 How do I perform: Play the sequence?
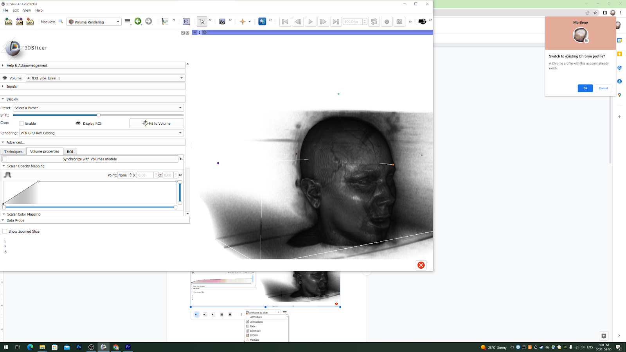(310, 22)
